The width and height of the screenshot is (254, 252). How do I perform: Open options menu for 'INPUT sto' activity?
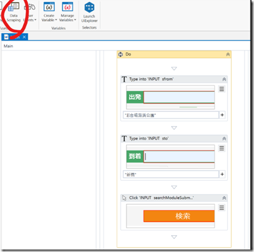click(222, 148)
